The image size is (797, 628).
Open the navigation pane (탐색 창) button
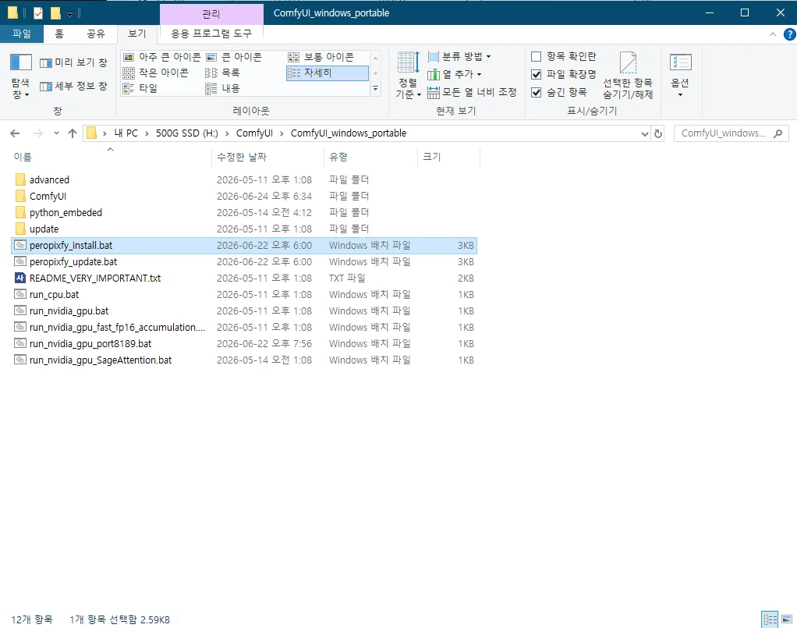(x=20, y=76)
